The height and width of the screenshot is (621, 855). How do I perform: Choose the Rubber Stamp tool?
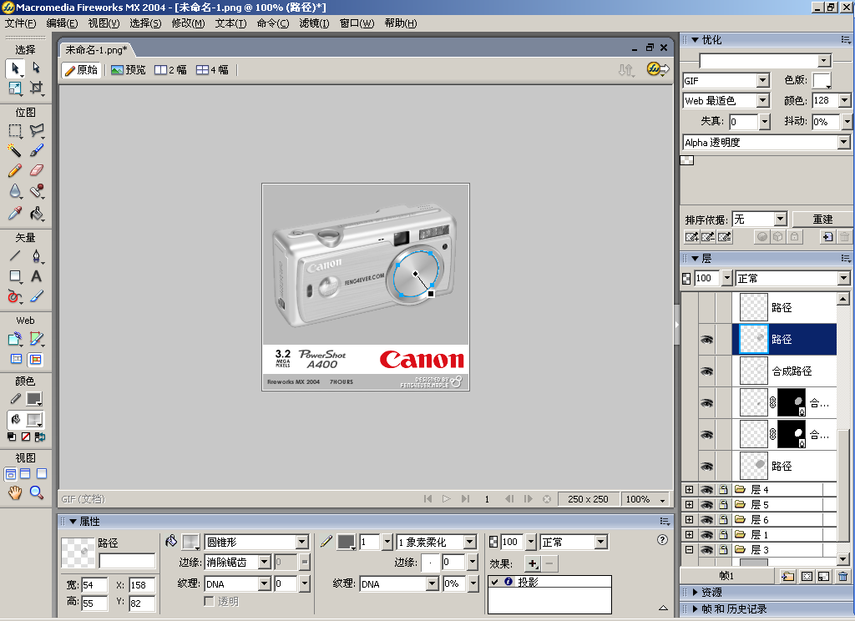[x=36, y=191]
